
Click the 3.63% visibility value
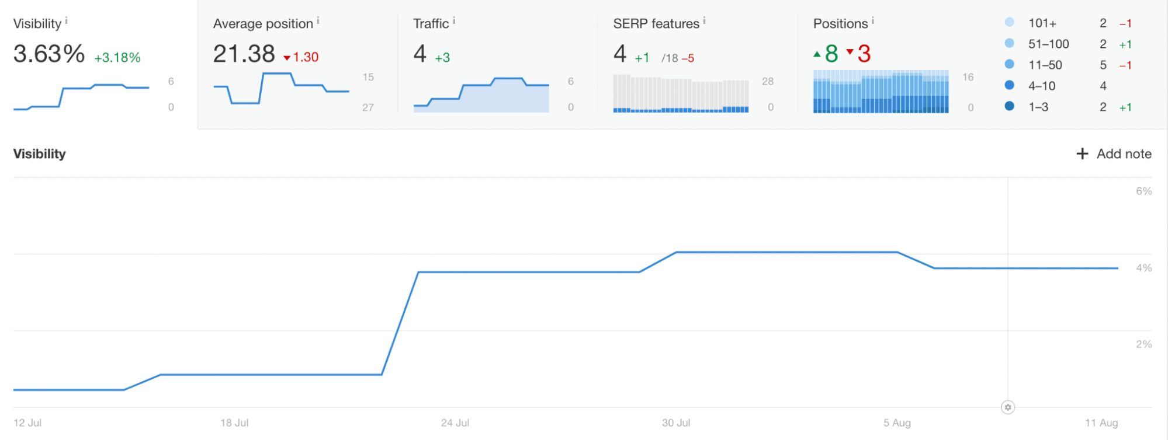(x=49, y=54)
